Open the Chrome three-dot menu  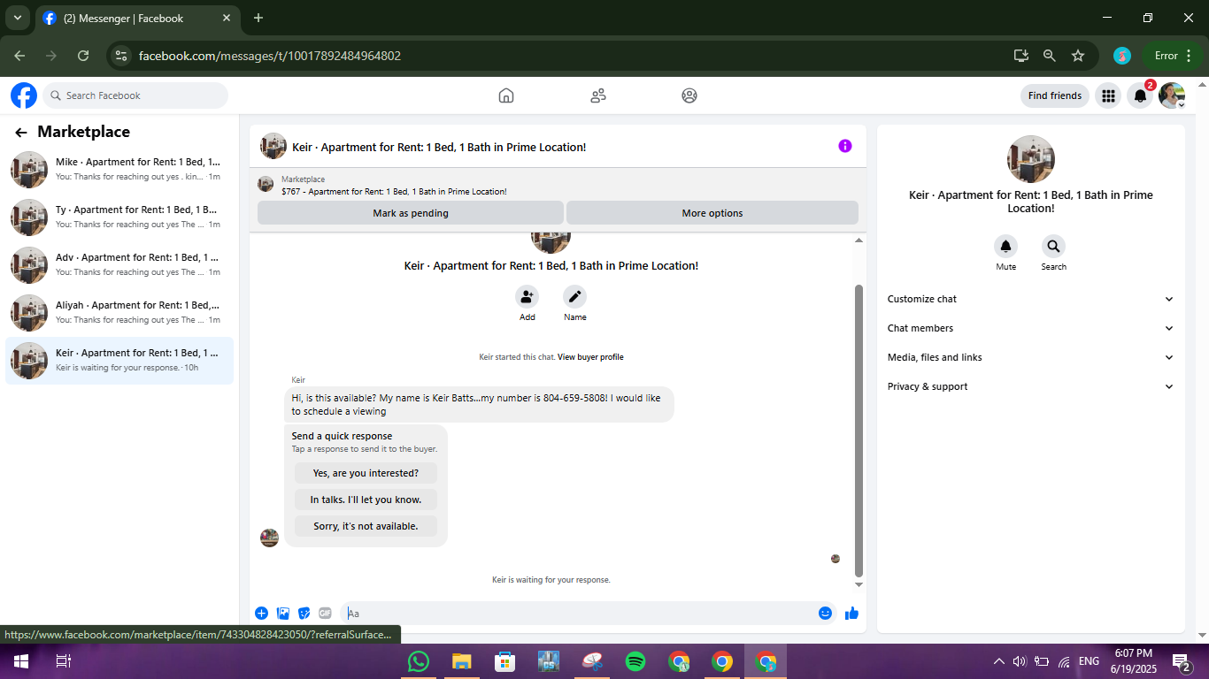click(1189, 56)
